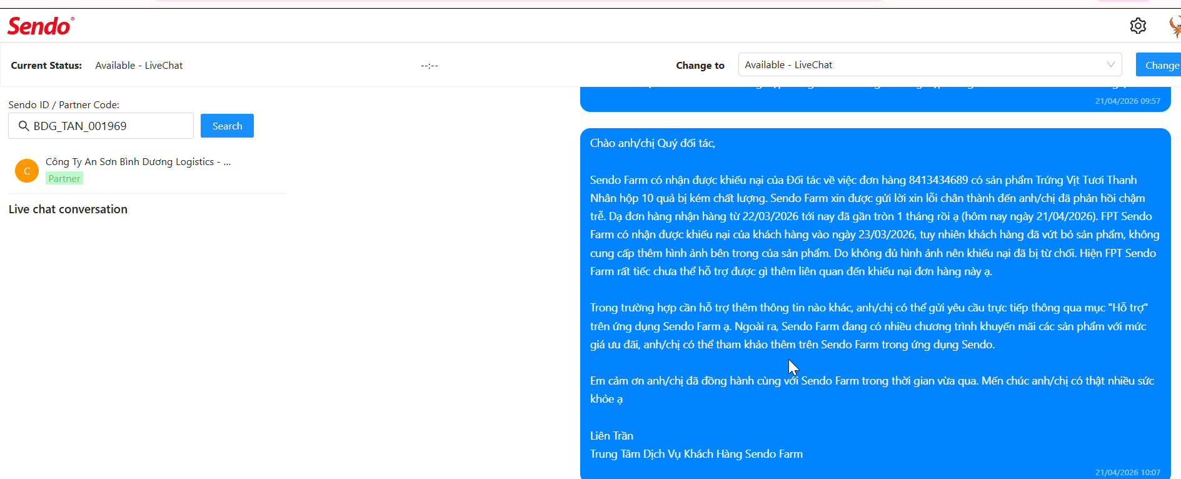The image size is (1181, 479).
Task: Click the search magnifier icon in the field
Action: (x=24, y=126)
